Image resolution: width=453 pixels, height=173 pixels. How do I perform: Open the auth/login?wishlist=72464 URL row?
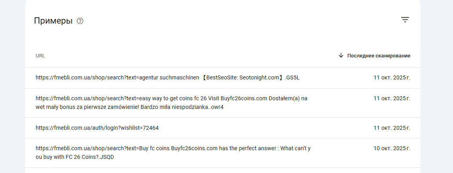point(97,128)
